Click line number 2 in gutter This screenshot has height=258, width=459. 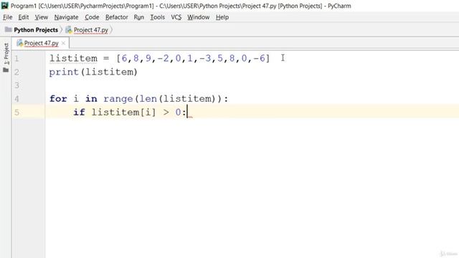coord(16,72)
